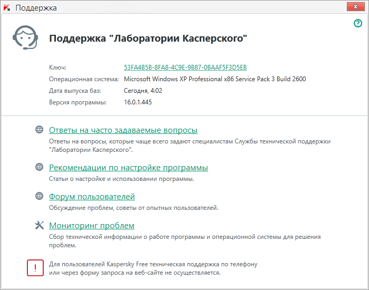
Task: Open the Форум пользователей link
Action: click(92, 197)
